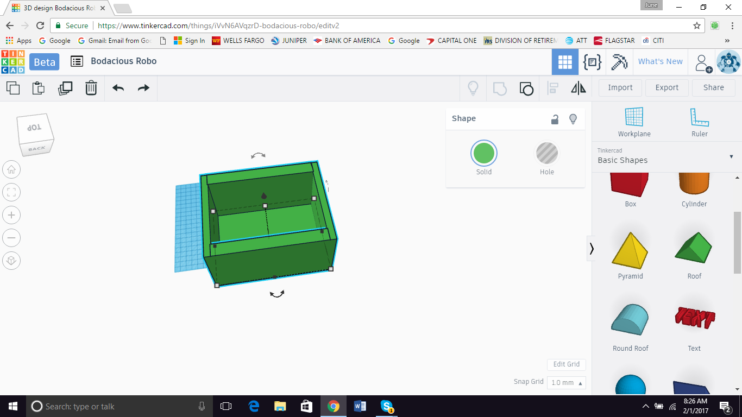Ungroup the selected shape
The width and height of the screenshot is (742, 417).
tap(526, 88)
